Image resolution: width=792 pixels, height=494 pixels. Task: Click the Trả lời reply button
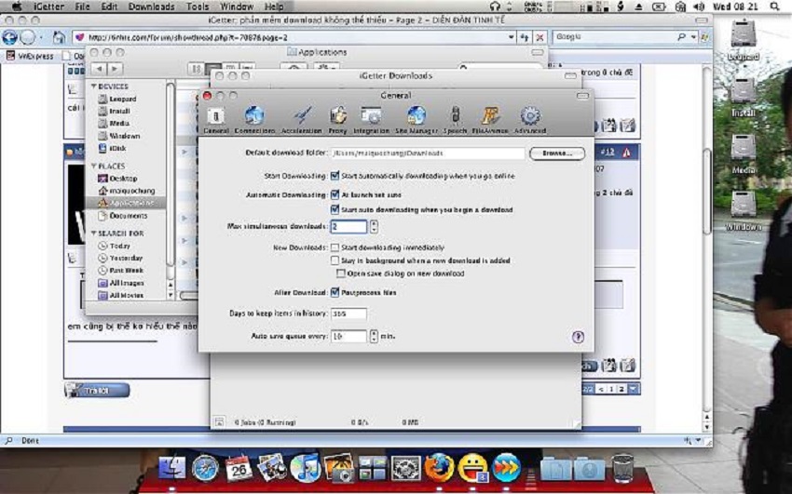97,390
